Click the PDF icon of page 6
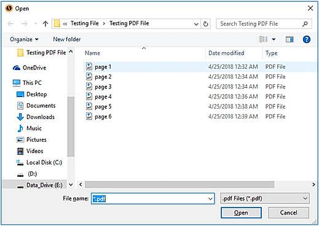The image size is (319, 226). click(x=89, y=117)
